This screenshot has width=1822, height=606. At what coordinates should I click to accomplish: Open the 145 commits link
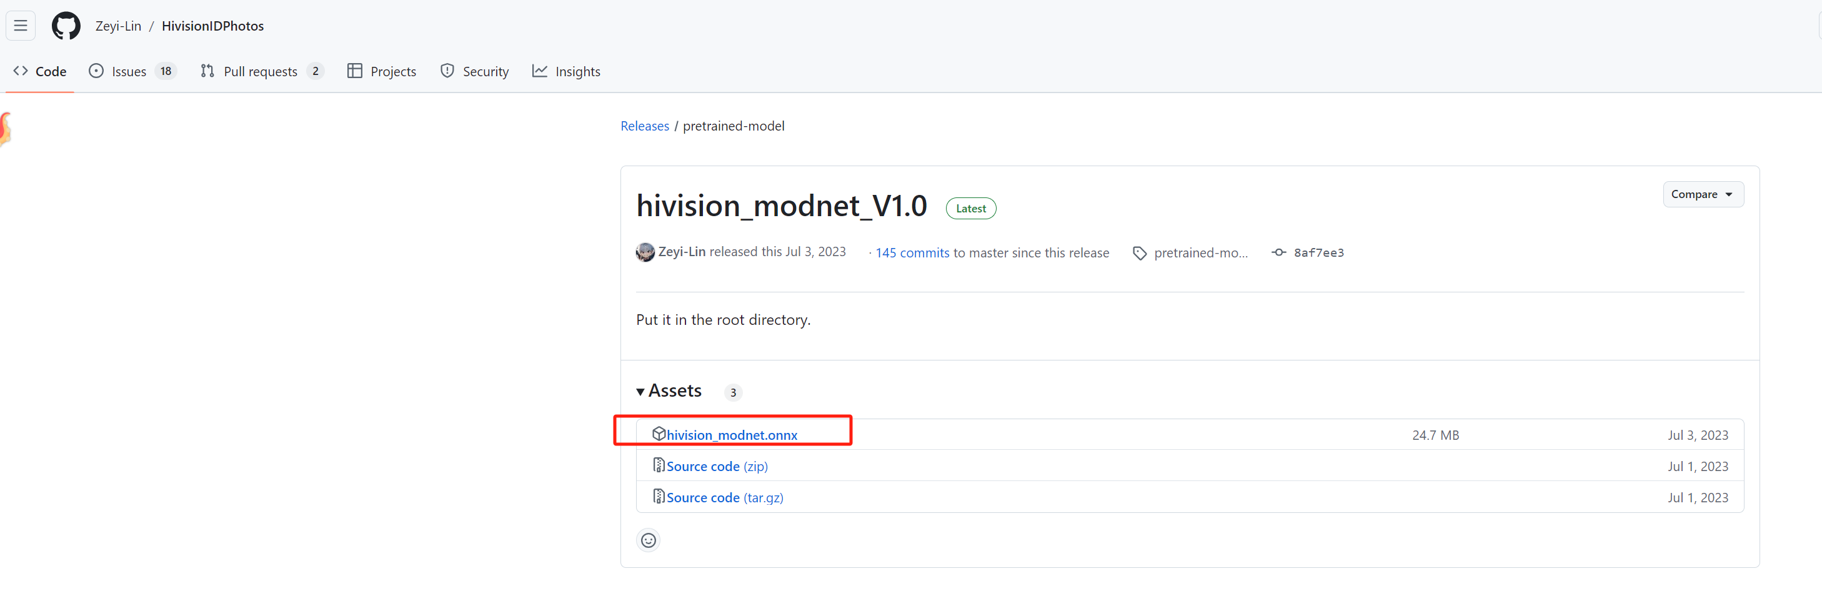(x=912, y=253)
